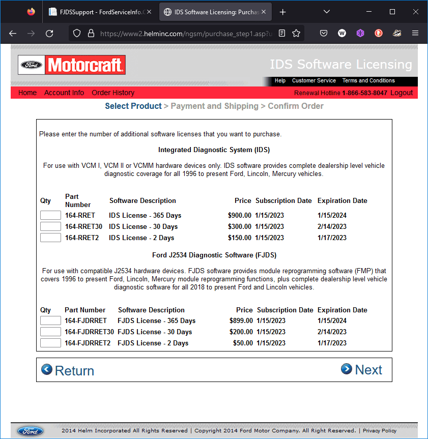Open the Save to Pocket icon

324,33
